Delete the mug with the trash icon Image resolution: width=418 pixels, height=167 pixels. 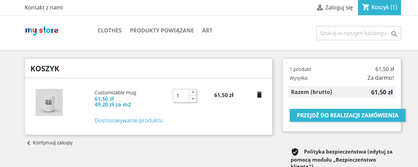tap(259, 95)
